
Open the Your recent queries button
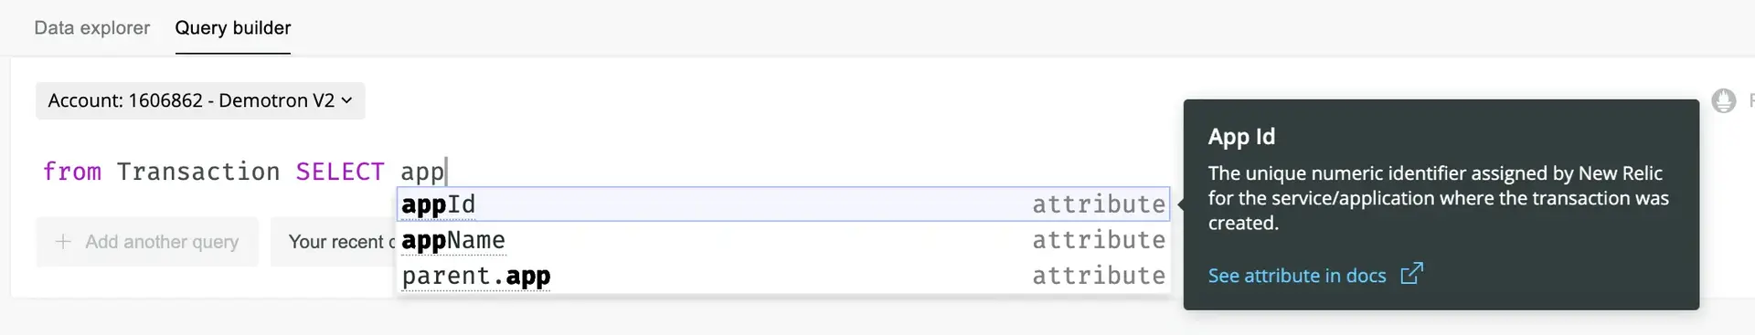[334, 242]
